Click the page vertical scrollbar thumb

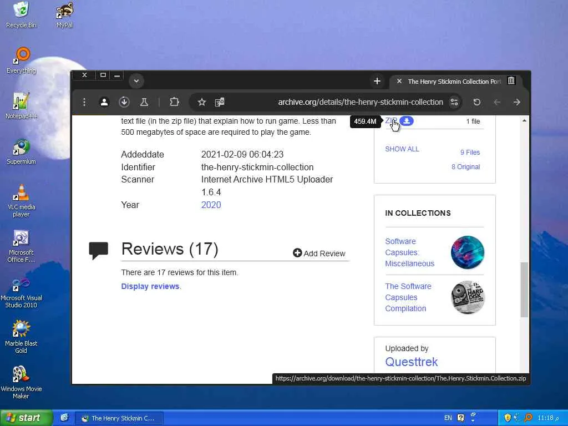click(524, 290)
